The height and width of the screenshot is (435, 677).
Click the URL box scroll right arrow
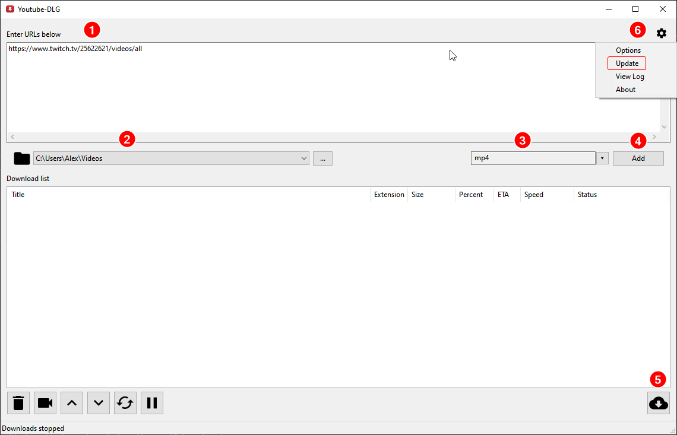(654, 137)
